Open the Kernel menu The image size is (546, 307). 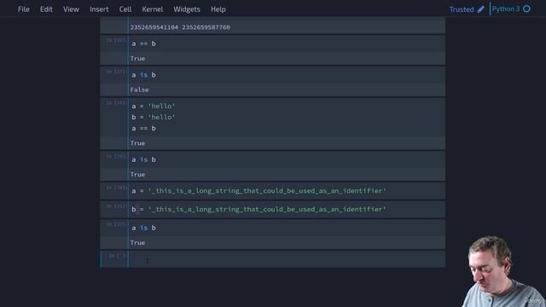[152, 9]
